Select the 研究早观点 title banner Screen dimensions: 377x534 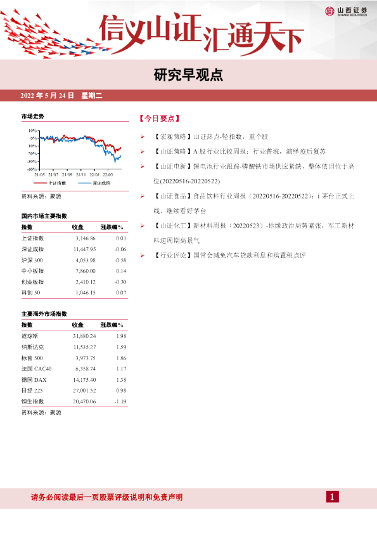pos(189,75)
